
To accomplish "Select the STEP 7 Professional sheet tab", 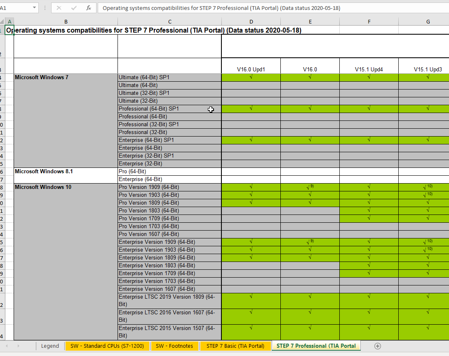I will 316,346.
